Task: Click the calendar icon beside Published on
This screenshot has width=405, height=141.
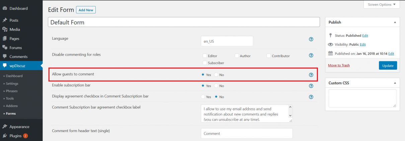Action: tap(331, 53)
